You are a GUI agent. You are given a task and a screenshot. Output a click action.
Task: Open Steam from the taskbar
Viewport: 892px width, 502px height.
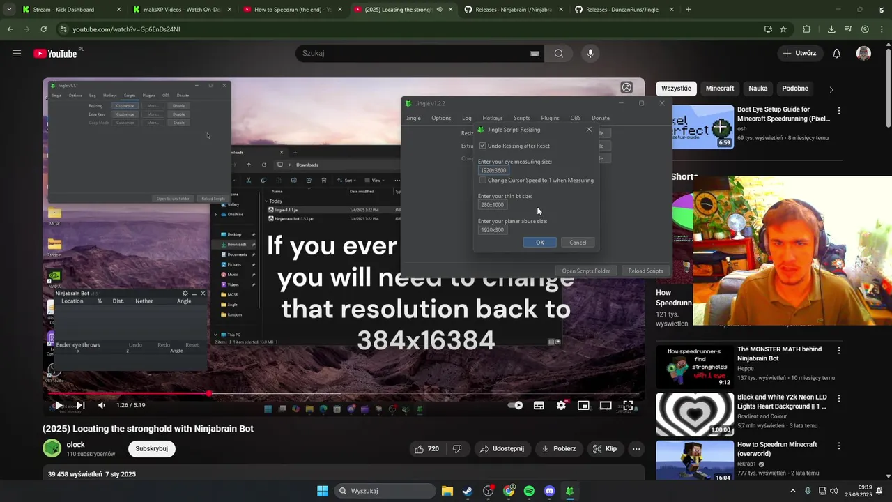(468, 491)
